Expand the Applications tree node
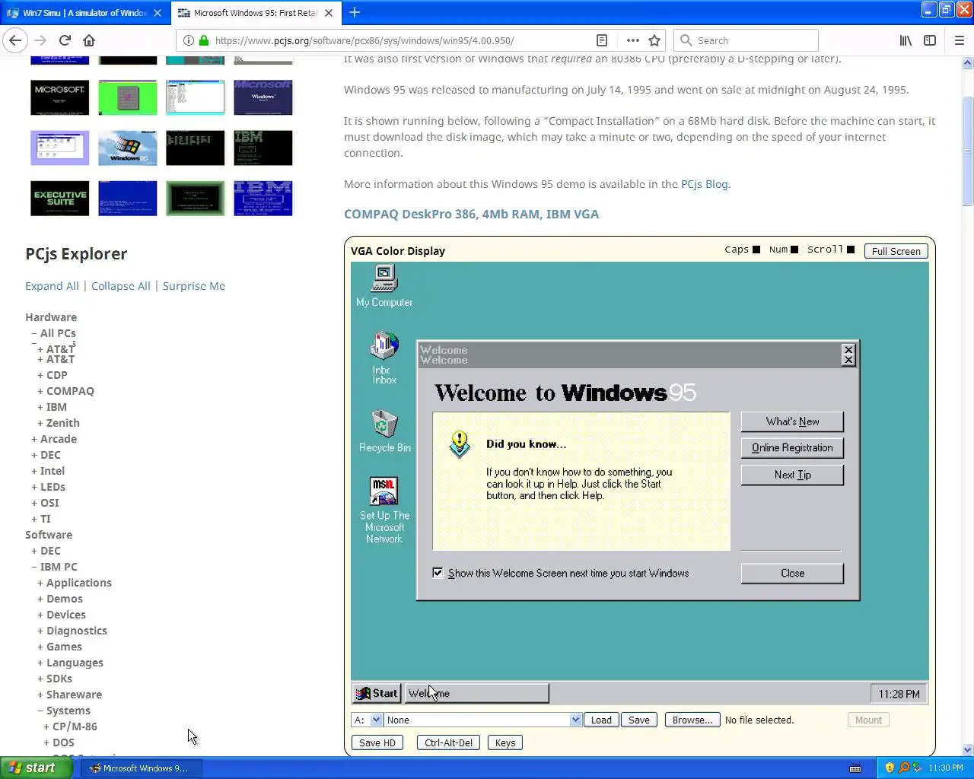The width and height of the screenshot is (974, 779). (x=40, y=583)
